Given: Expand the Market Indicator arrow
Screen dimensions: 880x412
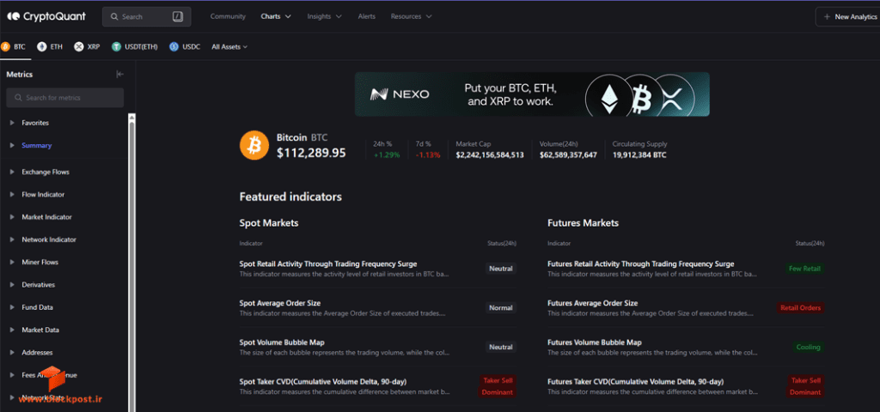Looking at the screenshot, I should point(12,217).
